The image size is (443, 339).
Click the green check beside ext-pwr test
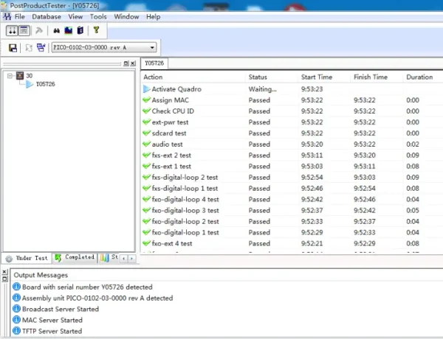[x=146, y=122]
